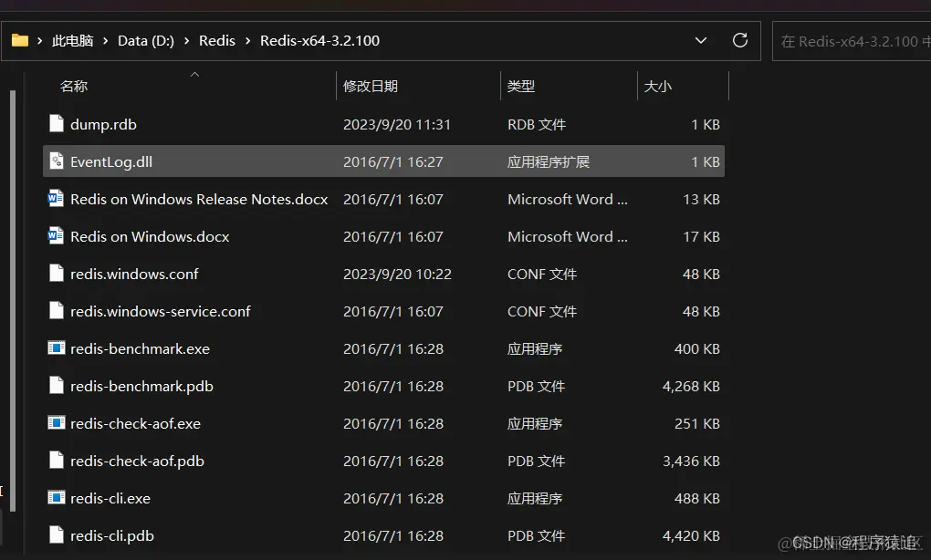Open the address bar history dropdown
This screenshot has height=560, width=931.
coord(701,40)
